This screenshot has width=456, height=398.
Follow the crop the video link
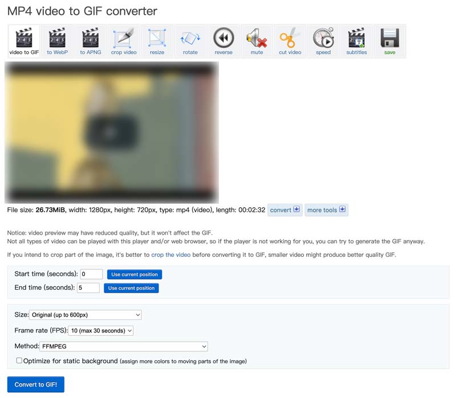171,255
